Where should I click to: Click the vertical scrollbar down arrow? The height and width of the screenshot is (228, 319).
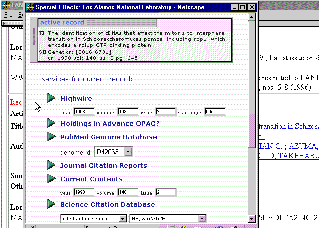(251, 219)
